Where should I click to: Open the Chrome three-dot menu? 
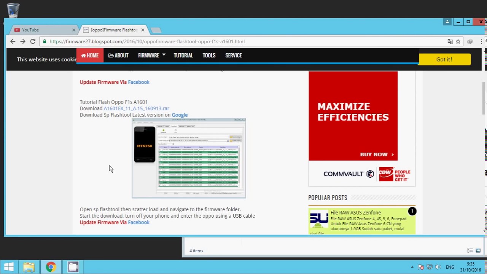481,41
